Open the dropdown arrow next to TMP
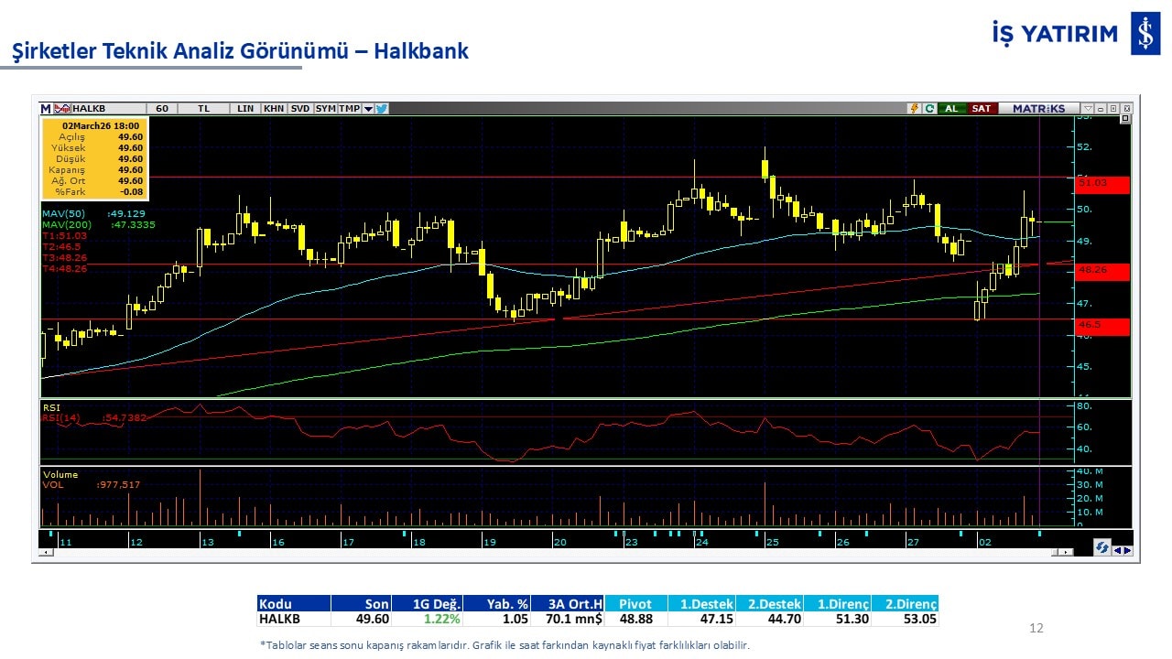Screen dimensions: 1172x659 [x=368, y=108]
